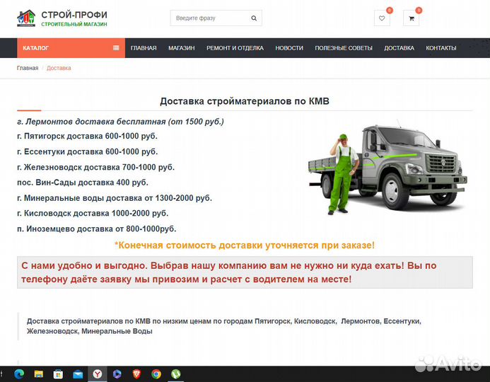Select Полезные советы in navigation bar
Viewport: 490px width, 382px height.
point(343,48)
